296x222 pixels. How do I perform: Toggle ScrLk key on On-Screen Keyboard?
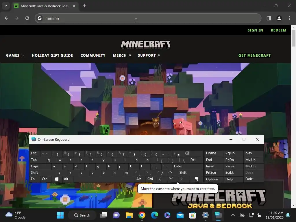pos(233,173)
